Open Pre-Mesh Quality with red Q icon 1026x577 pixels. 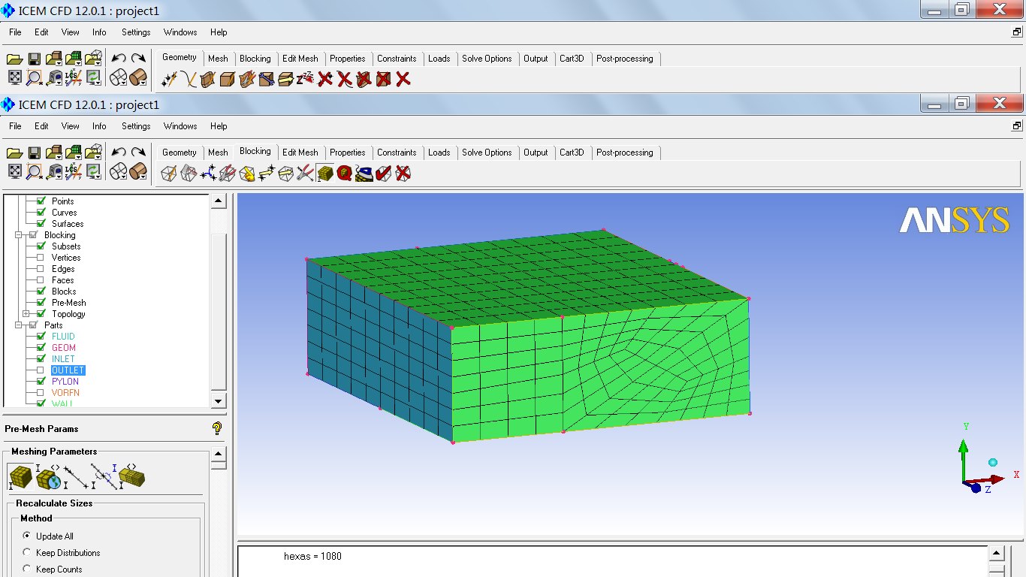click(345, 174)
